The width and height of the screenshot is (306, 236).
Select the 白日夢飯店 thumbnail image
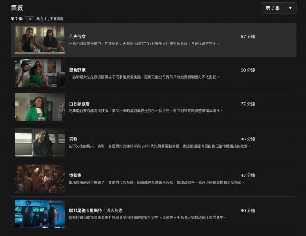[x=40, y=107]
